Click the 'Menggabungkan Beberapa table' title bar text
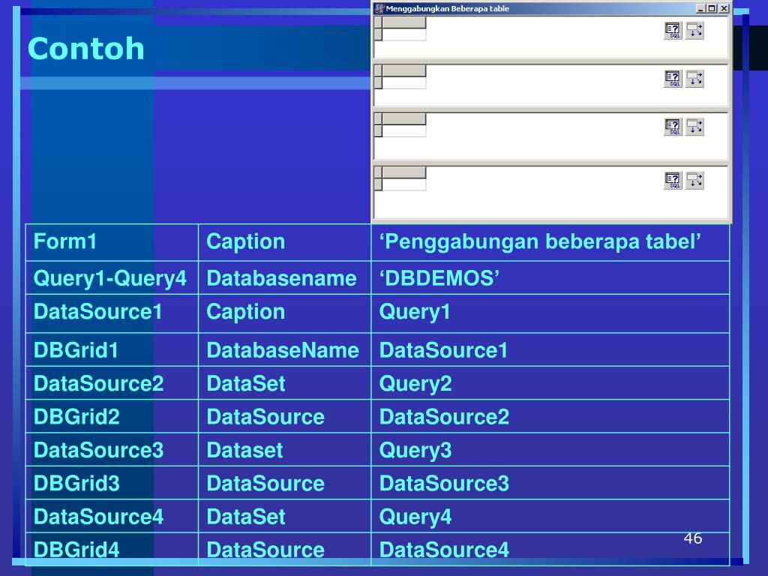This screenshot has width=768, height=576. coord(448,8)
